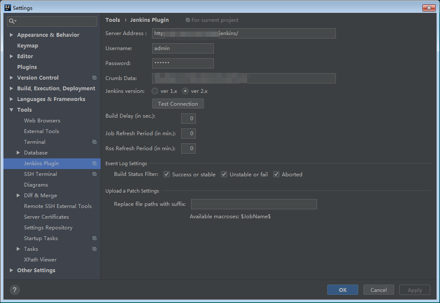The image size is (440, 303).
Task: Click the Username field
Action: pos(183,48)
